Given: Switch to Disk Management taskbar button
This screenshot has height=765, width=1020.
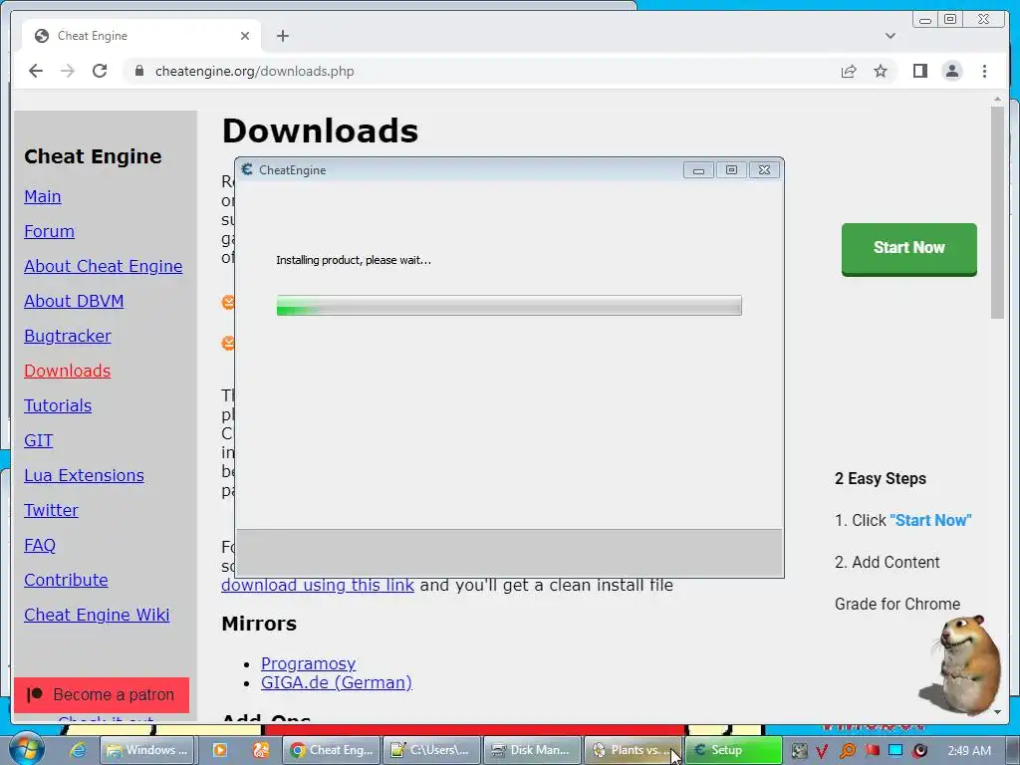Looking at the screenshot, I should coord(531,750).
